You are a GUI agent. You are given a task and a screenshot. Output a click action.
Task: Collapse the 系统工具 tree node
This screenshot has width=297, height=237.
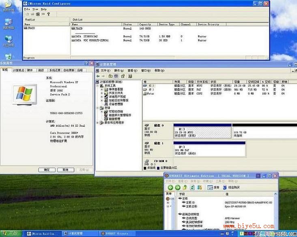coord(97,86)
